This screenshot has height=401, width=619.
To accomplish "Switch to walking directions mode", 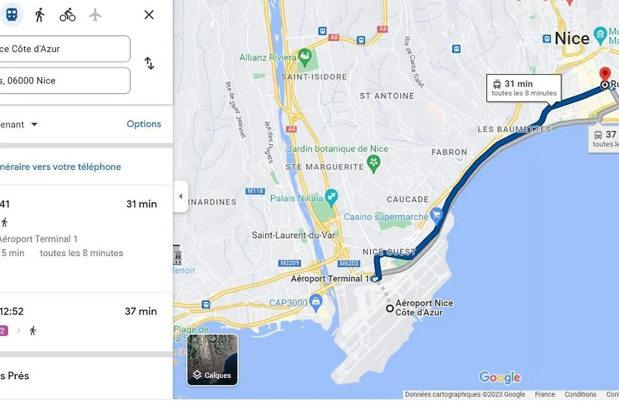I will point(40,15).
